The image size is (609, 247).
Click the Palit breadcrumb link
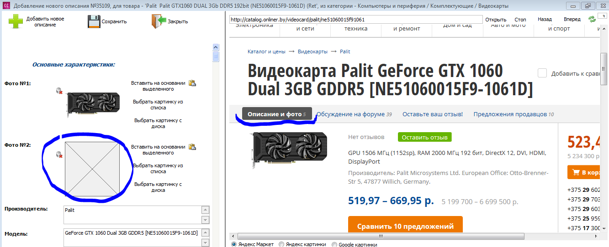[345, 51]
